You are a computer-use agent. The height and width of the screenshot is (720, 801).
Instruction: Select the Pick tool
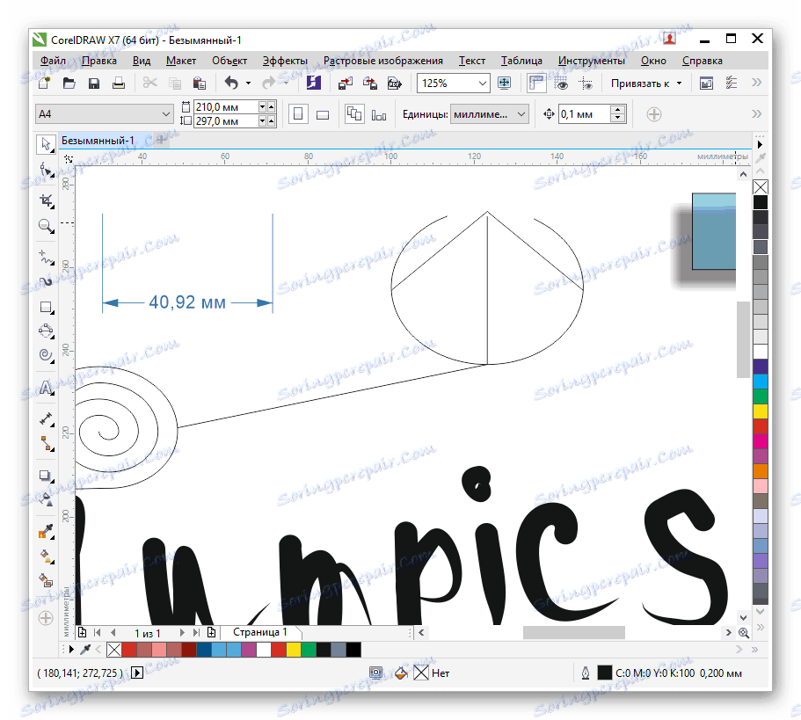[x=45, y=145]
